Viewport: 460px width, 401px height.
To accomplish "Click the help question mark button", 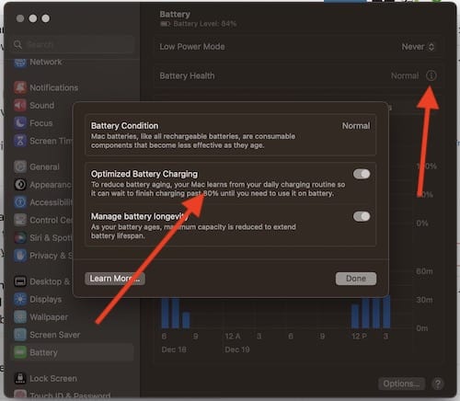I will point(438,384).
